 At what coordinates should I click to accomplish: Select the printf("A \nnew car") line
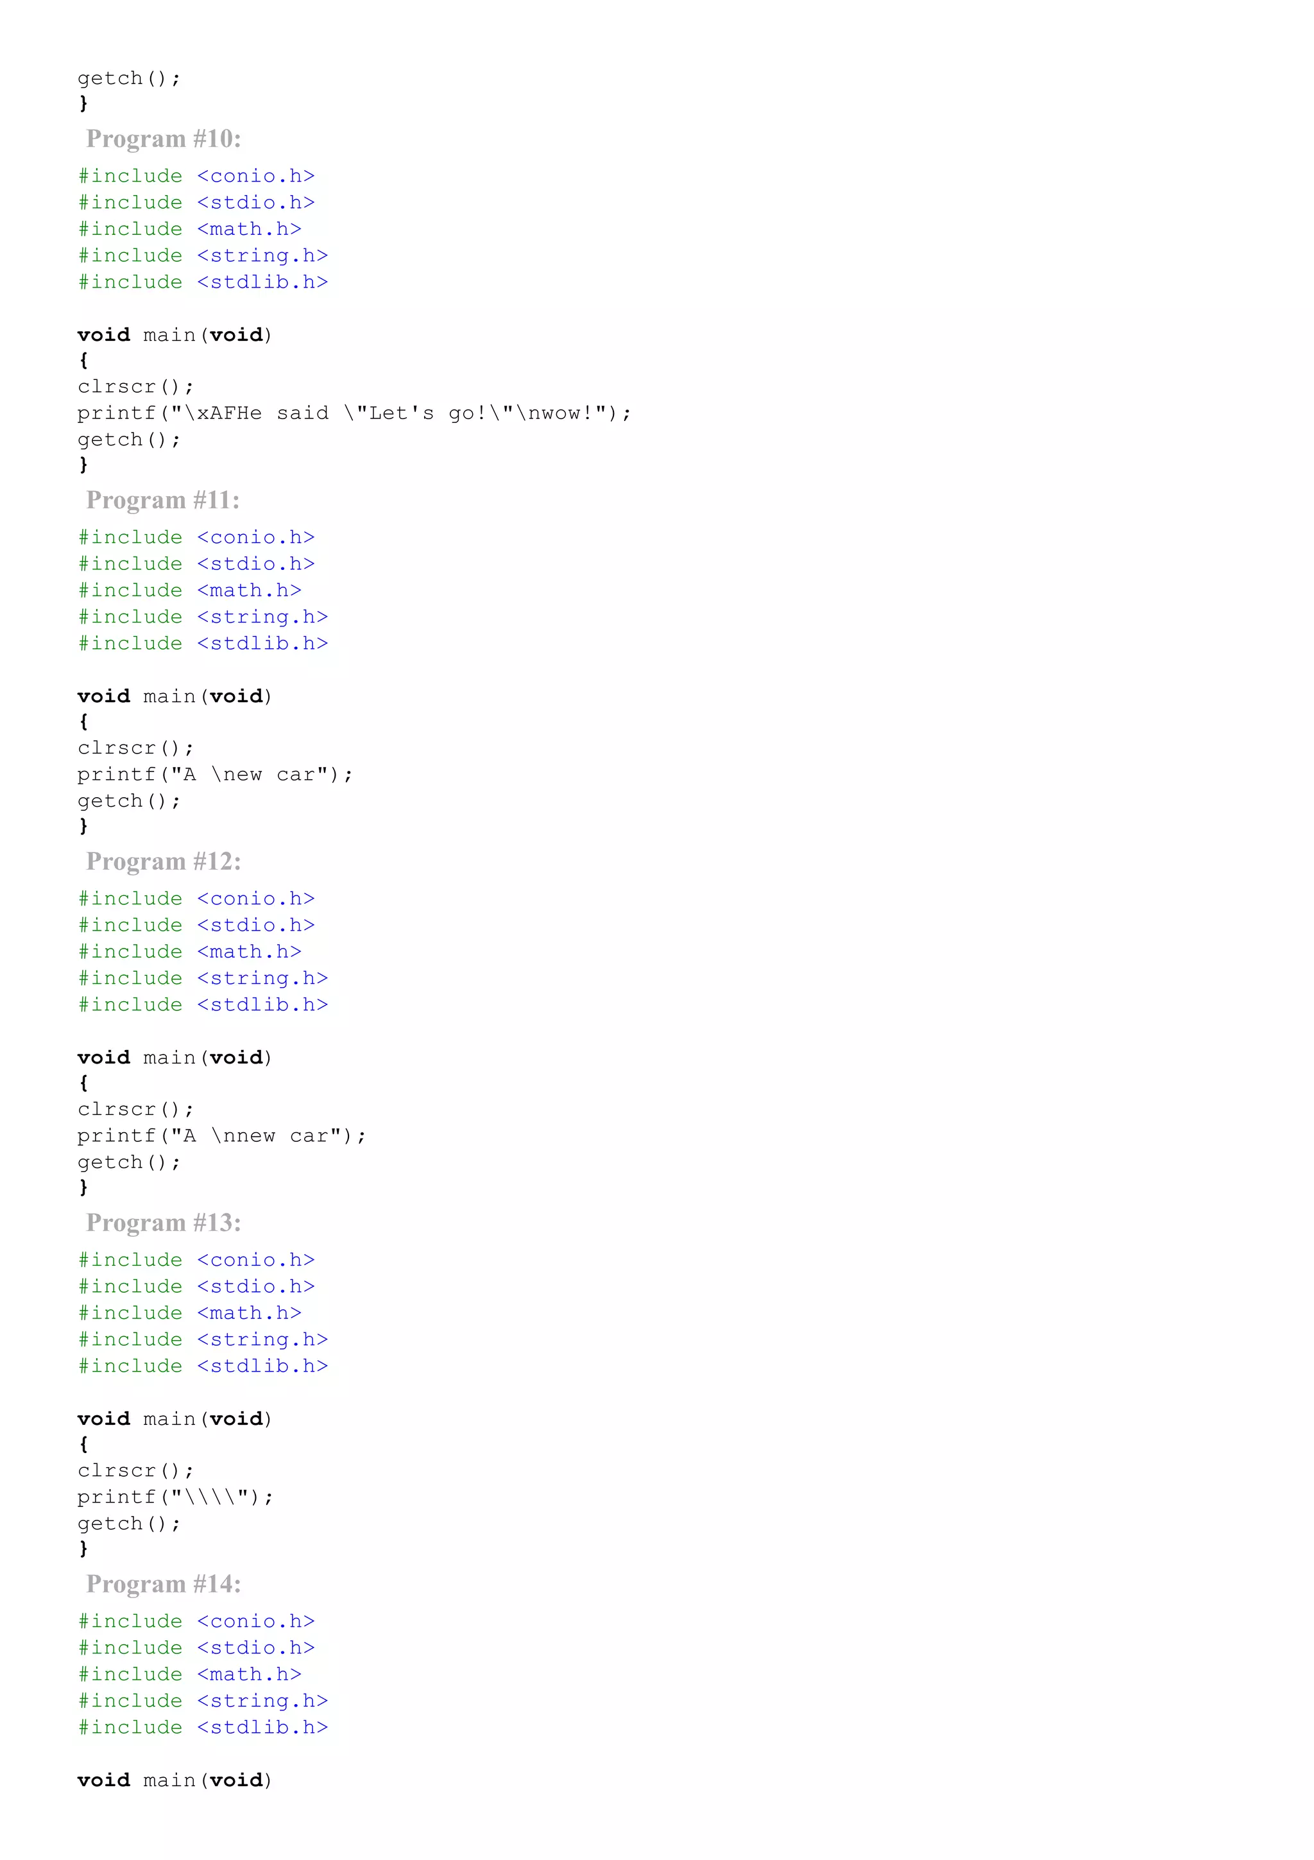[222, 1137]
